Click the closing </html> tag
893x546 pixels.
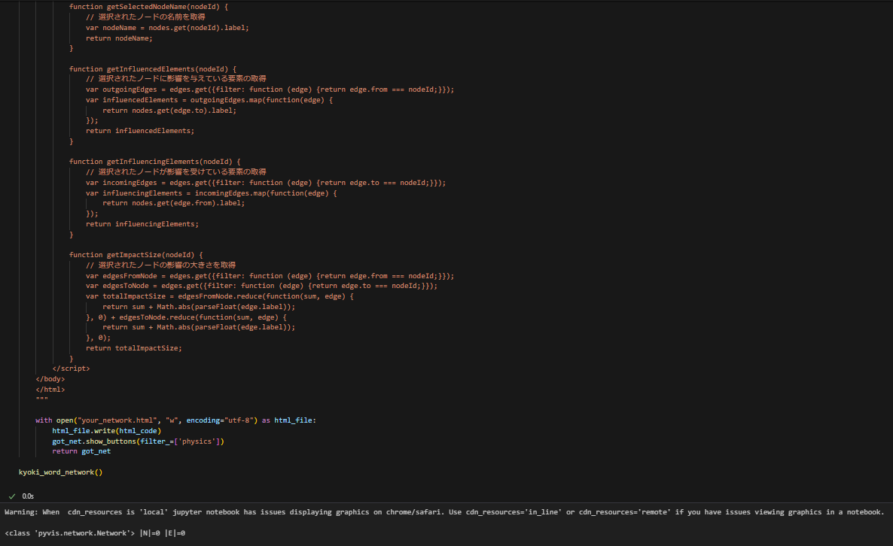pos(50,390)
